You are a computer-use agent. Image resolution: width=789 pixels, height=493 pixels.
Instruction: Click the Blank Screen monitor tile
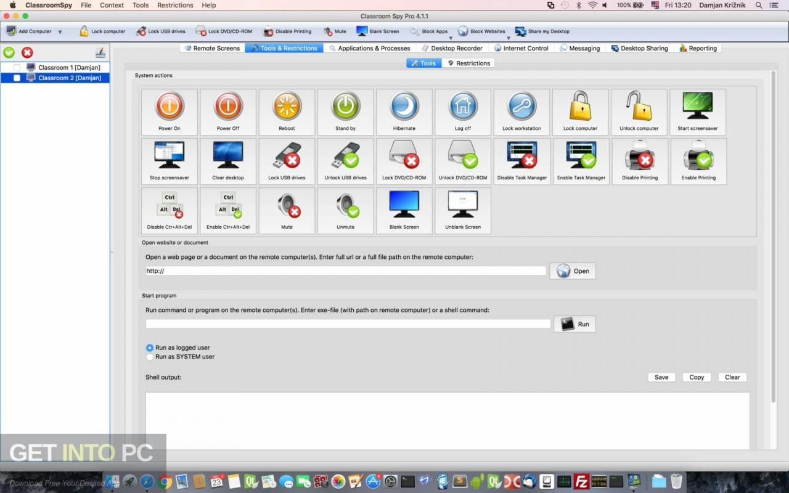[x=404, y=210]
